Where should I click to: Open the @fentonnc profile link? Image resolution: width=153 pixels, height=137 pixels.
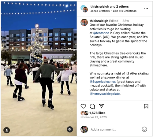point(101,33)
